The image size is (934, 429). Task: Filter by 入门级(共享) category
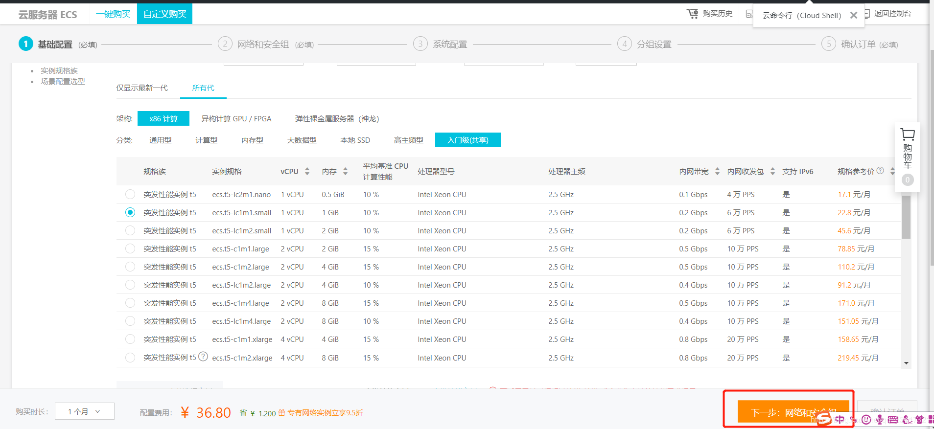click(x=468, y=140)
